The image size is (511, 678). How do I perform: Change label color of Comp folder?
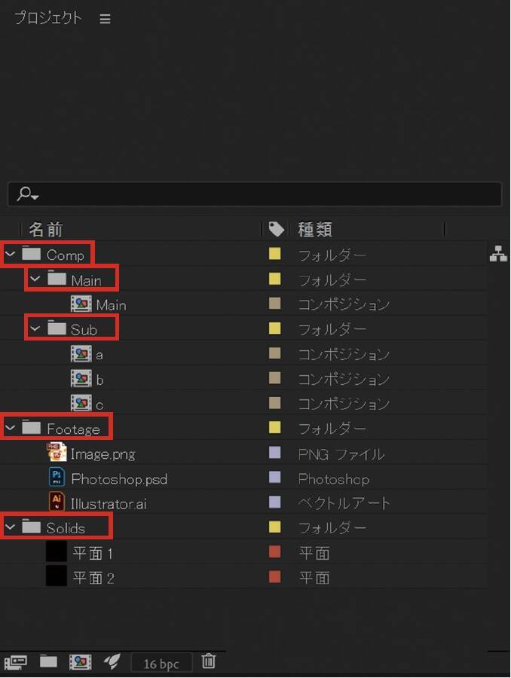(275, 254)
